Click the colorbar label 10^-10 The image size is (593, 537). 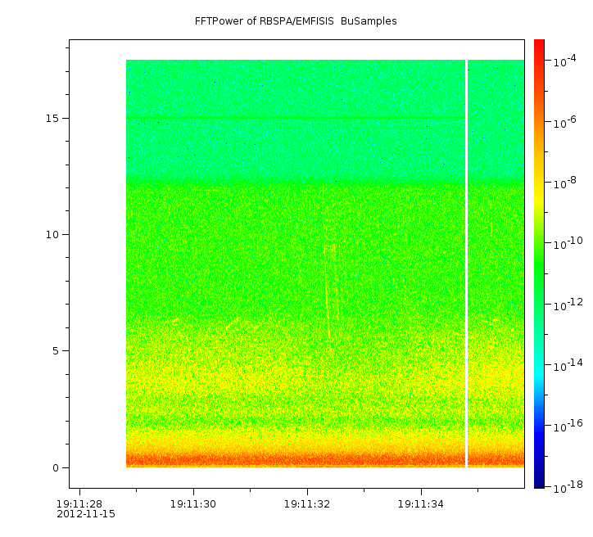pyautogui.click(x=568, y=244)
